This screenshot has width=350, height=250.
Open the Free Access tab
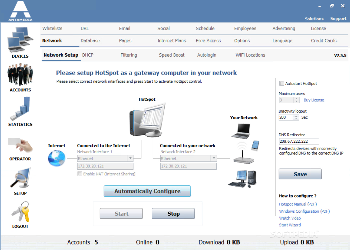[208, 40]
